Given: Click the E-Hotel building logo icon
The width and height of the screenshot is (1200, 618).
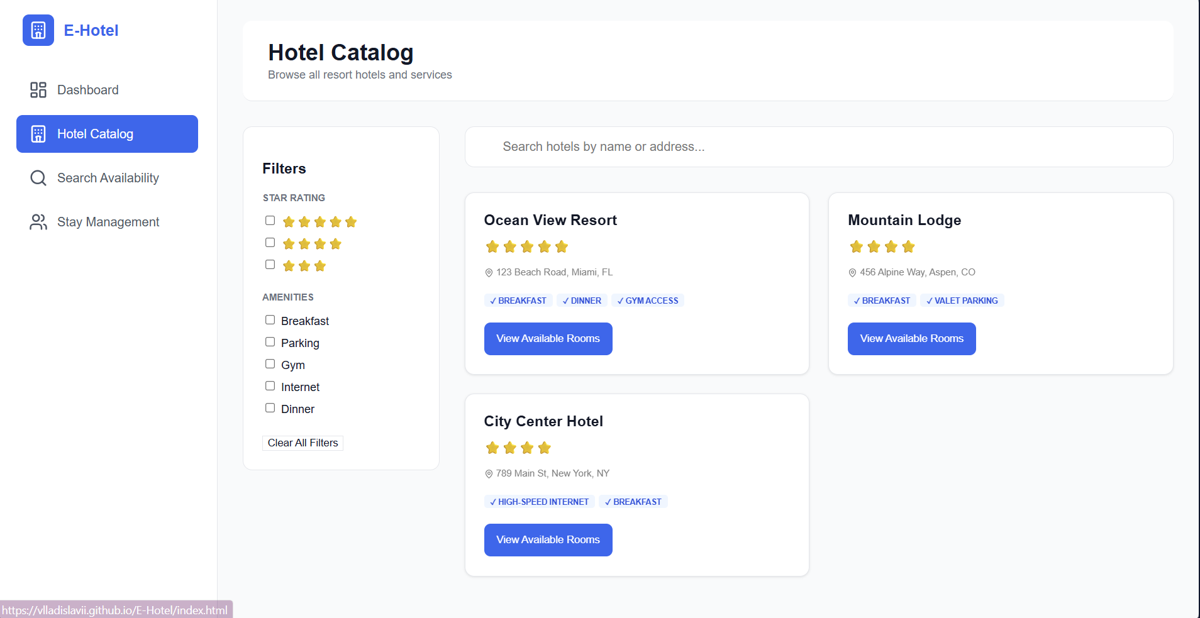Looking at the screenshot, I should 38,30.
